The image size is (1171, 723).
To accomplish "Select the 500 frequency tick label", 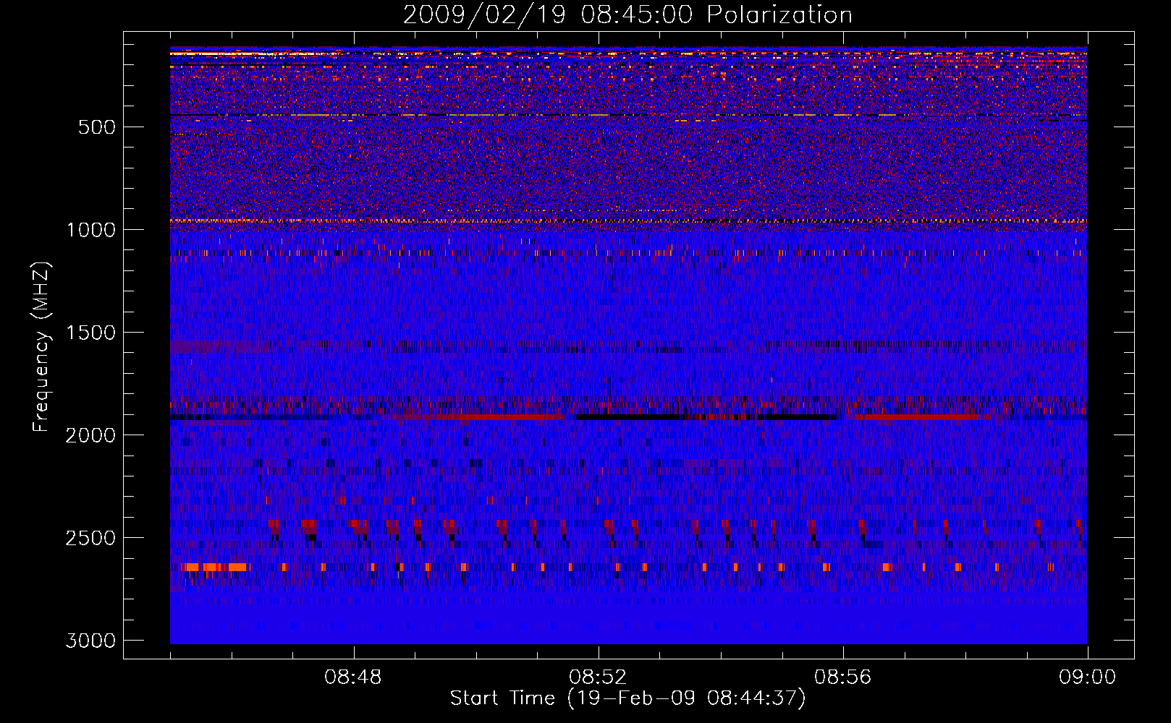I will point(97,127).
